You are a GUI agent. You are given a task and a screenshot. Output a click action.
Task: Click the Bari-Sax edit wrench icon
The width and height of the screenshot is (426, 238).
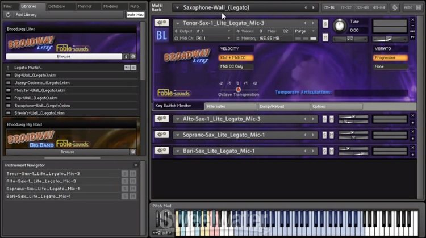click(162, 151)
